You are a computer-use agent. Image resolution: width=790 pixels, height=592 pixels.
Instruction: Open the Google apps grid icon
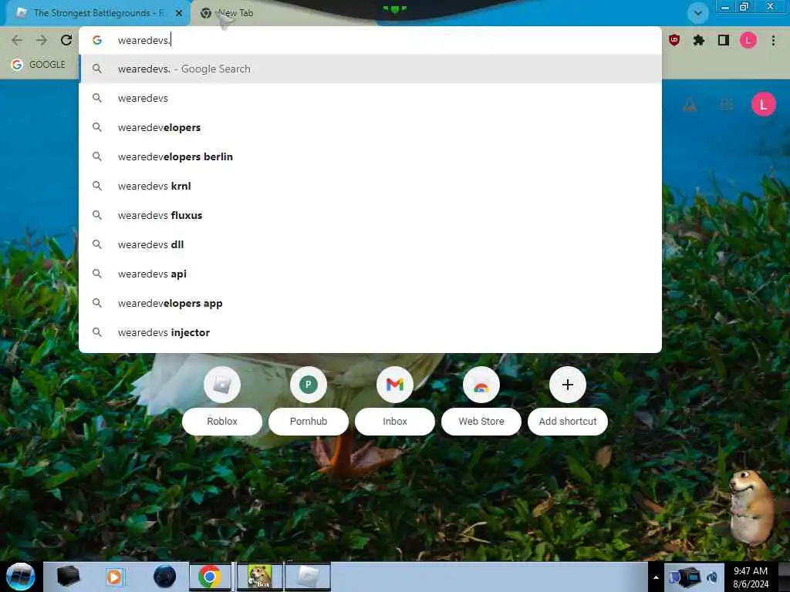[726, 105]
